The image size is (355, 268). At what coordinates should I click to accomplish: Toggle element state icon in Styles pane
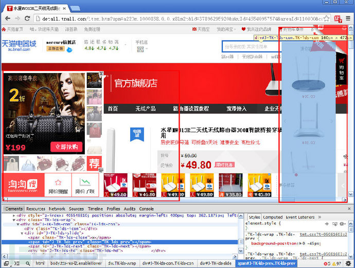pos(334,224)
